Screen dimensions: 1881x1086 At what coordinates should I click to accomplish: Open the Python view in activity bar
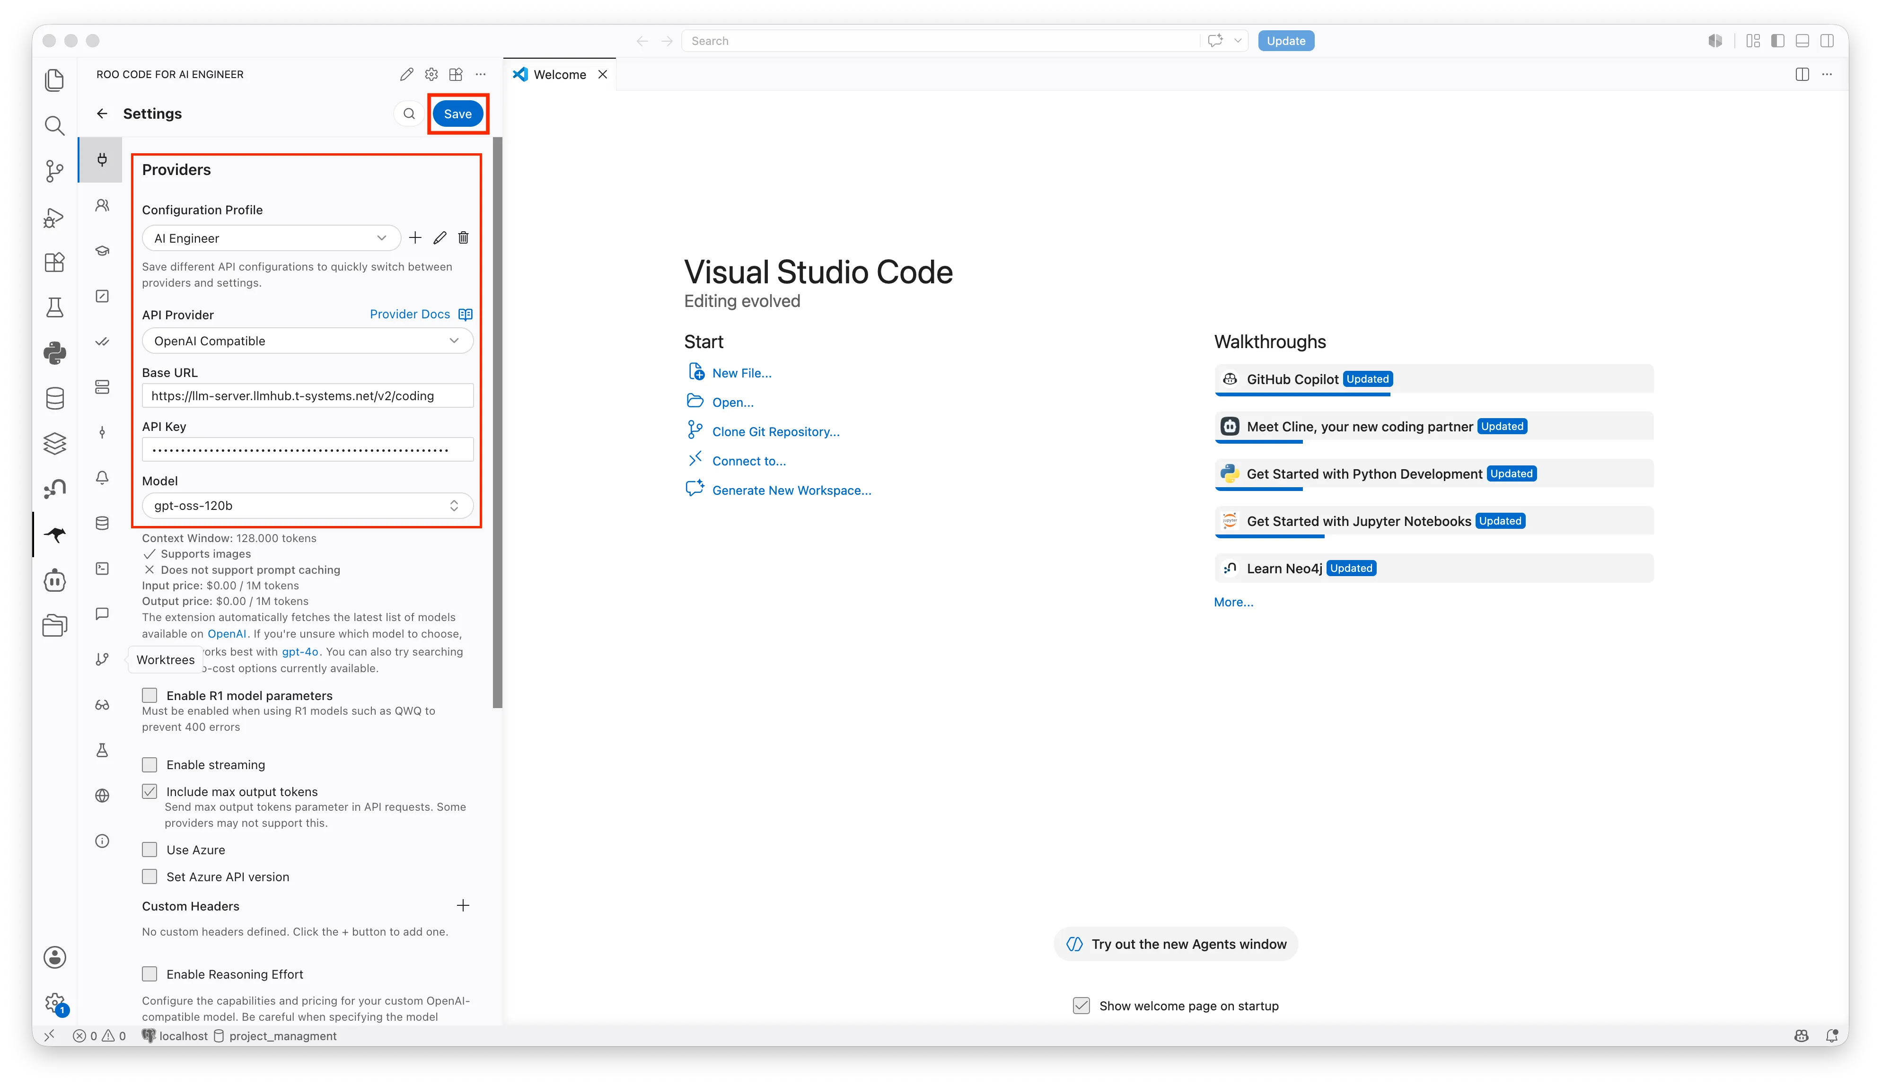point(54,353)
